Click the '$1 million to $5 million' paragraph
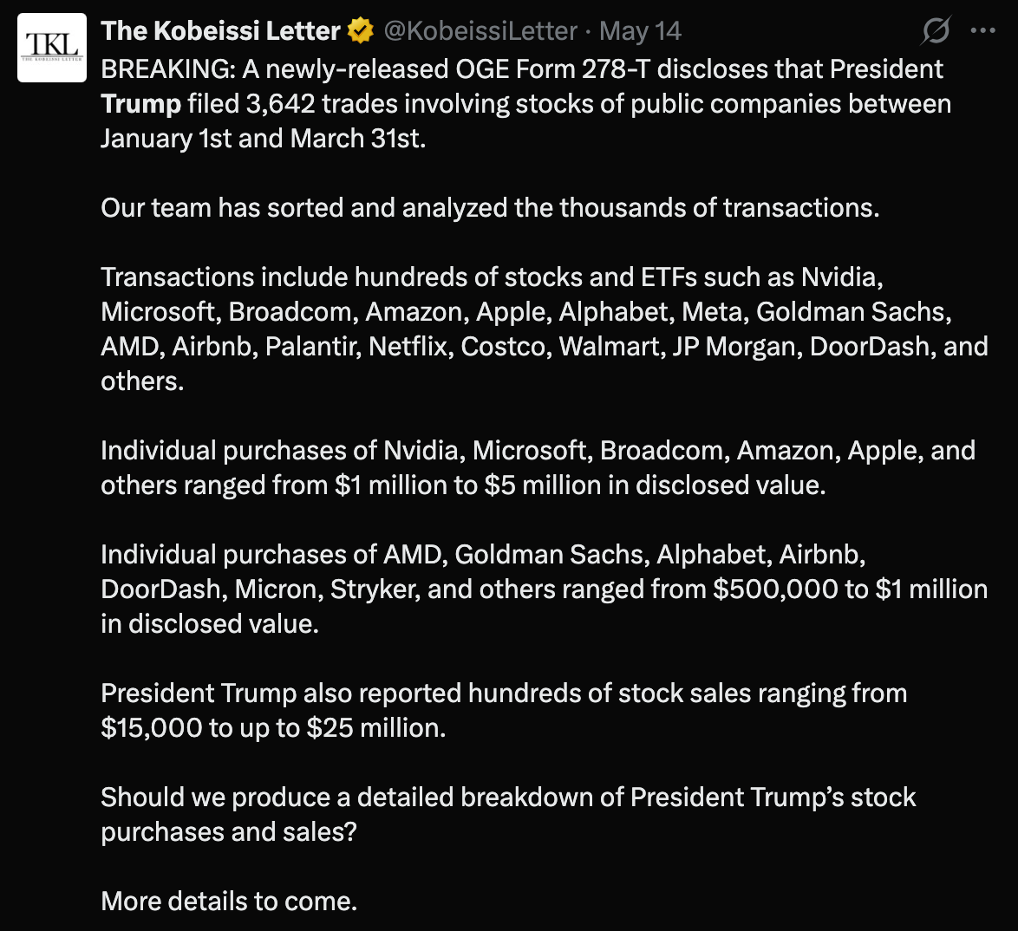Screen dimensions: 1018x931 click(538, 468)
